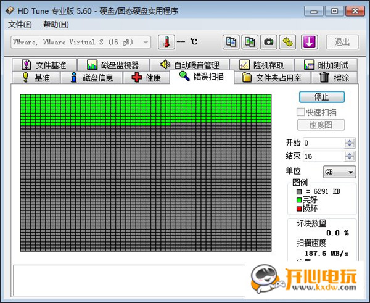Click the camera save screenshot icon
This screenshot has width=370, height=303.
click(x=269, y=42)
